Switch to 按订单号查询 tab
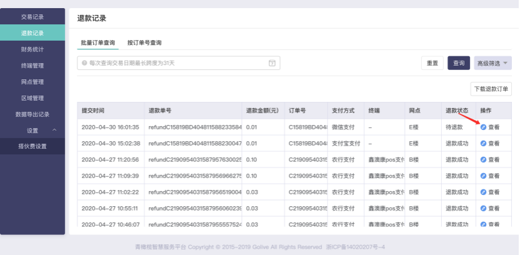The width and height of the screenshot is (520, 255). pyautogui.click(x=144, y=42)
